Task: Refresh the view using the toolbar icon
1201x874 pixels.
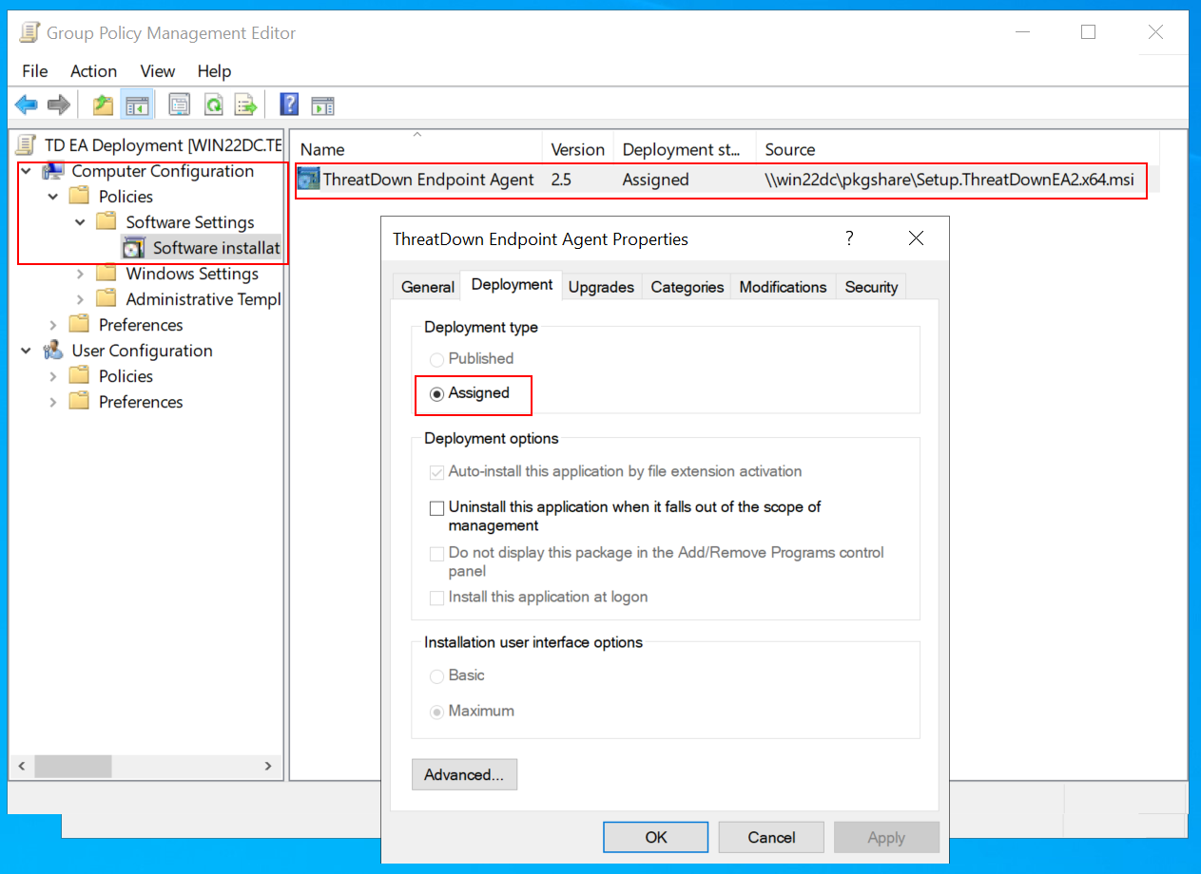Action: point(214,104)
